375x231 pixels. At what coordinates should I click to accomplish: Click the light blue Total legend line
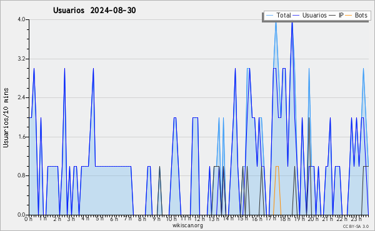click(x=269, y=16)
